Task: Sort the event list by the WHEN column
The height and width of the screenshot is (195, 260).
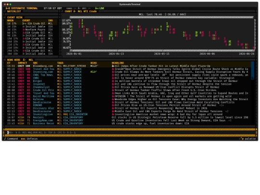Action: point(10,21)
